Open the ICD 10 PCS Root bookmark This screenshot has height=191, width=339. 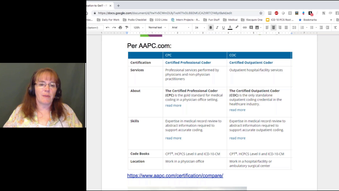coord(280,20)
